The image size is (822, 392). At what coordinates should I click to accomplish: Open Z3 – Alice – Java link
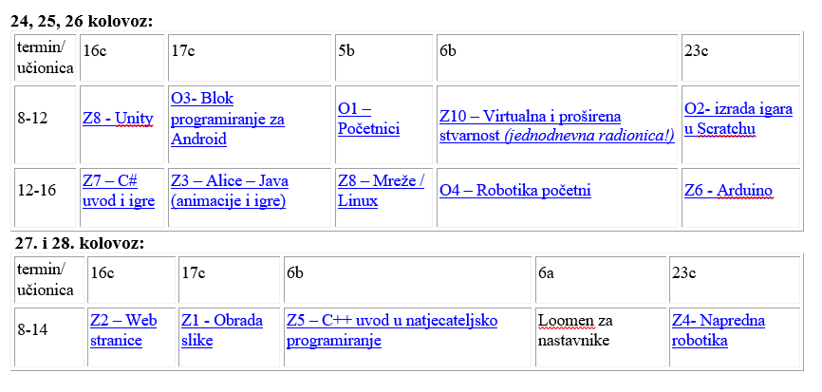click(230, 192)
